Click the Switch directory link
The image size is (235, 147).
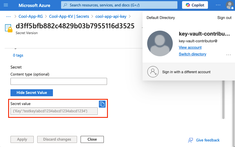192,54
